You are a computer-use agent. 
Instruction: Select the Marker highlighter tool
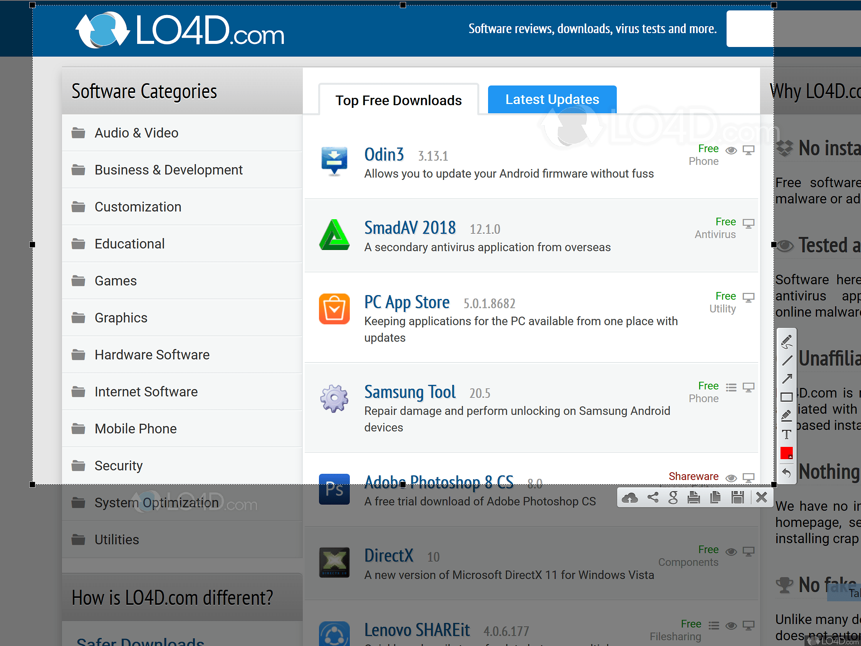point(787,416)
